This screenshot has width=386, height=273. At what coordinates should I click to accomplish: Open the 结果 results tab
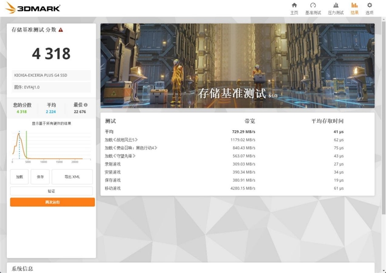pyautogui.click(x=355, y=9)
